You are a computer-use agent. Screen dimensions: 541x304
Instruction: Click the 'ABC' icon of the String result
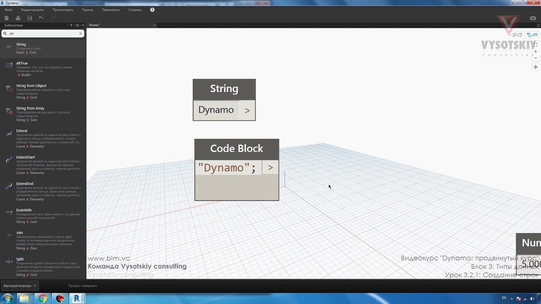coord(9,46)
